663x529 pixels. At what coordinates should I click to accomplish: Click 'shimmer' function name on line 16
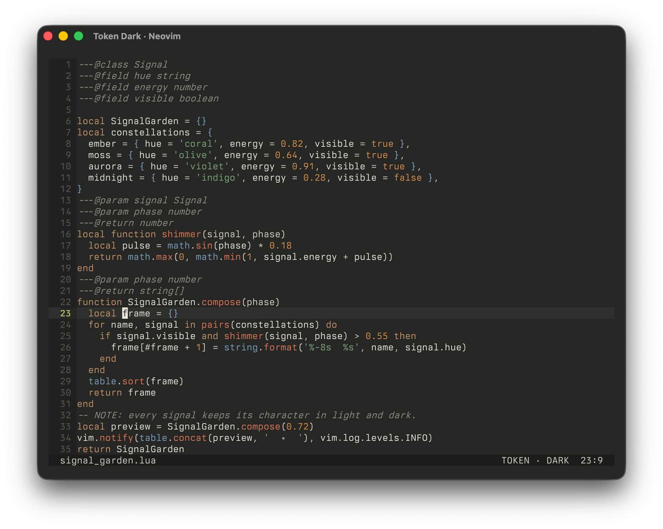point(182,234)
